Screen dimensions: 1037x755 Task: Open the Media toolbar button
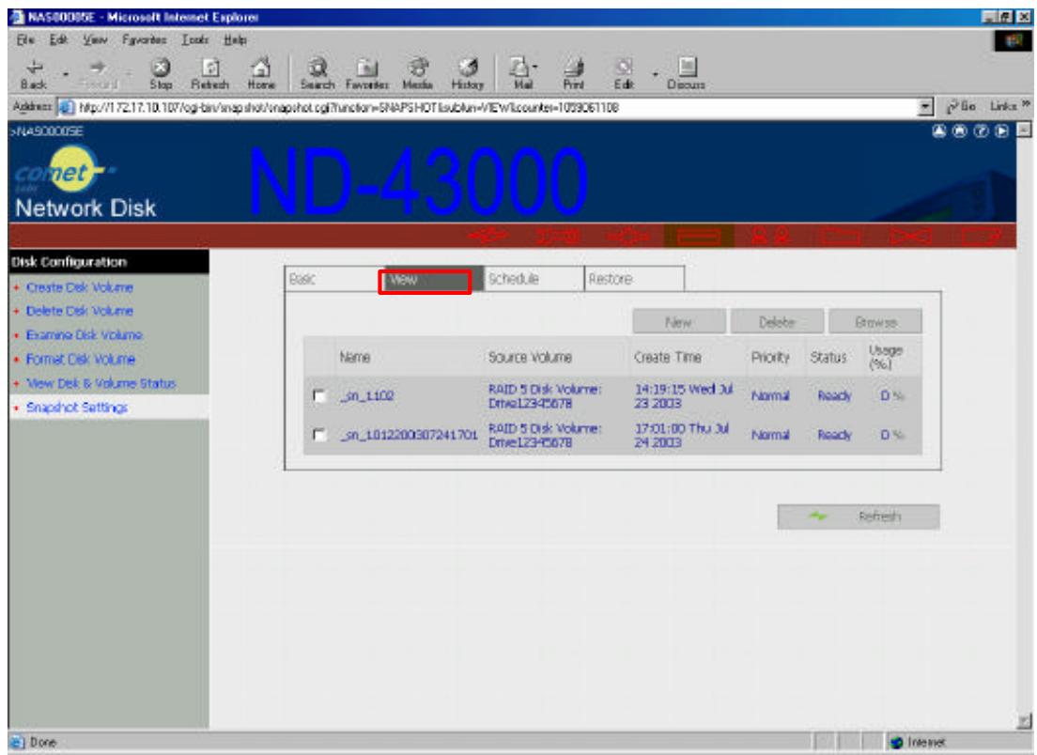417,74
